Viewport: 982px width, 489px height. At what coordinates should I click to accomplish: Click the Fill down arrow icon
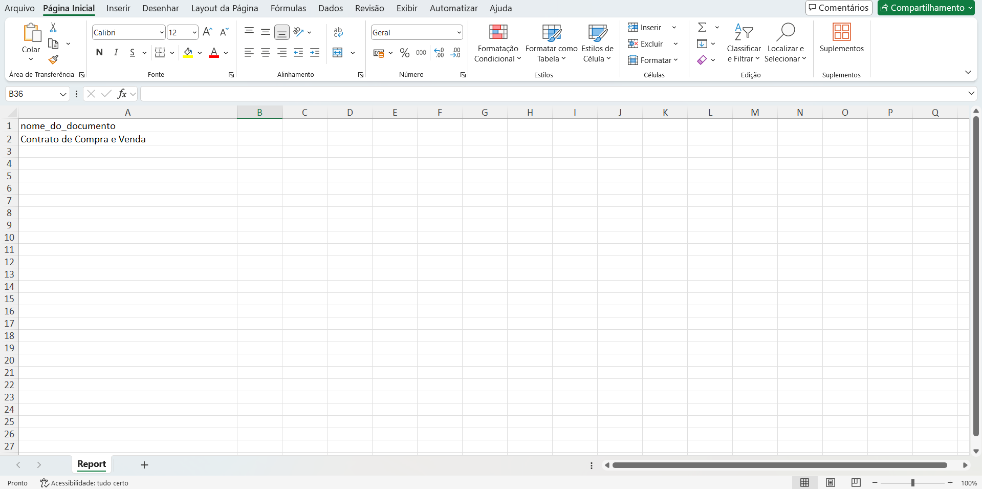[702, 44]
